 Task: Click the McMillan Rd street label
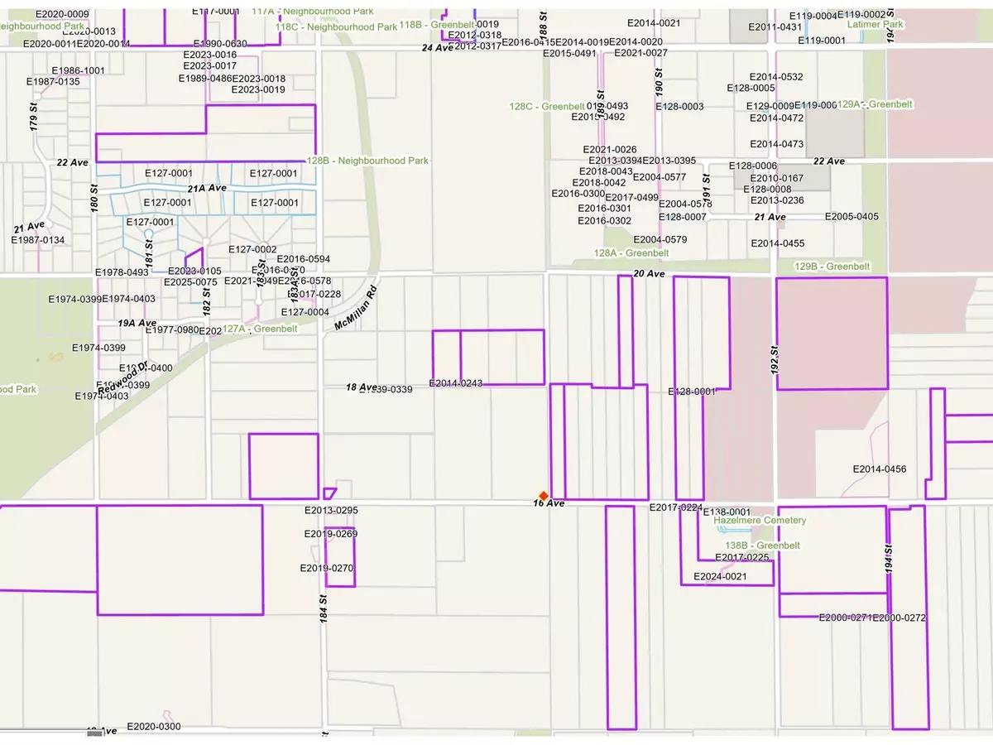[x=356, y=309]
